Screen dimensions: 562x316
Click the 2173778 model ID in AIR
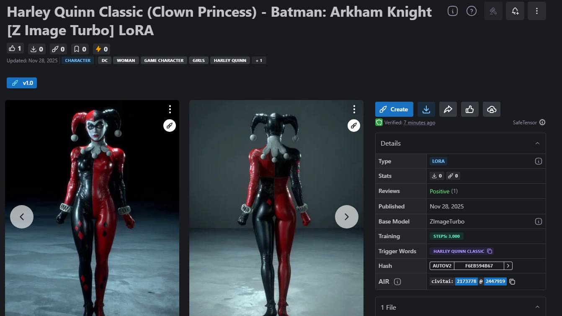coord(466,281)
